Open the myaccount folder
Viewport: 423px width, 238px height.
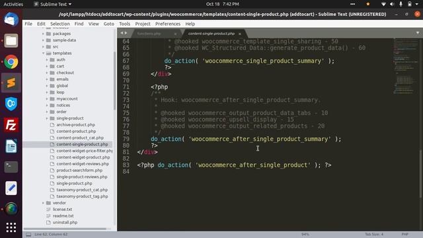click(67, 99)
